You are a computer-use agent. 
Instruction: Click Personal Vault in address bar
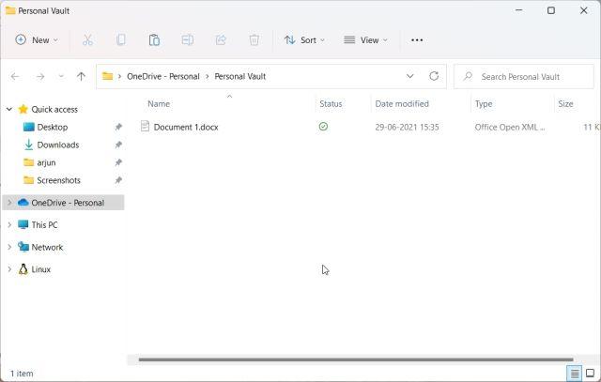click(240, 76)
